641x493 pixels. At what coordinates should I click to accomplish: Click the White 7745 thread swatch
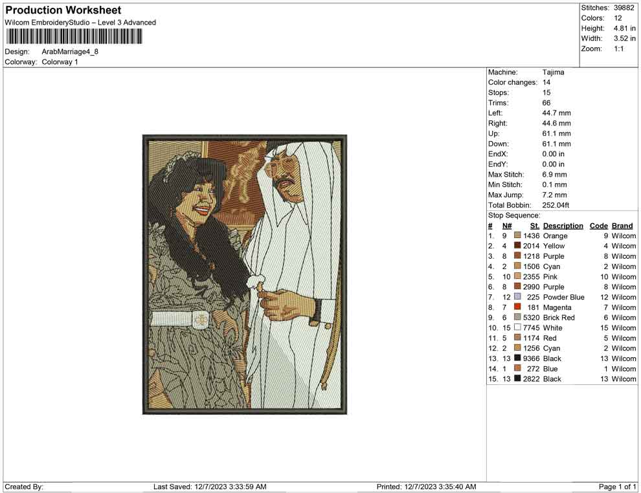click(x=517, y=327)
